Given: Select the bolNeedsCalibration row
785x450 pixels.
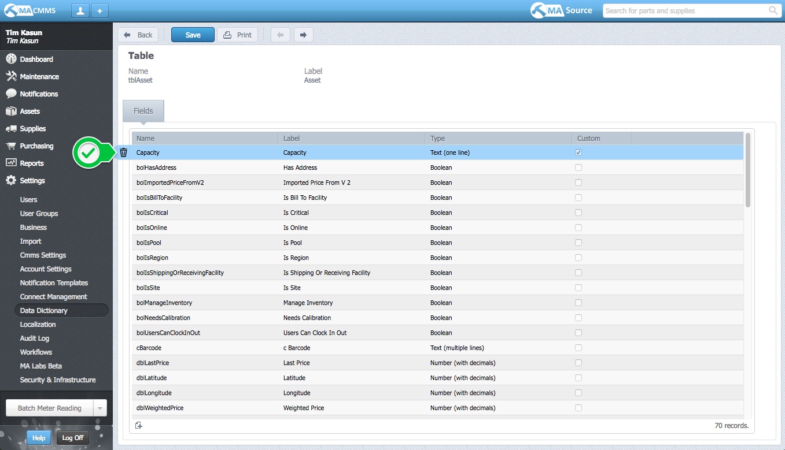Looking at the screenshot, I should [437, 318].
